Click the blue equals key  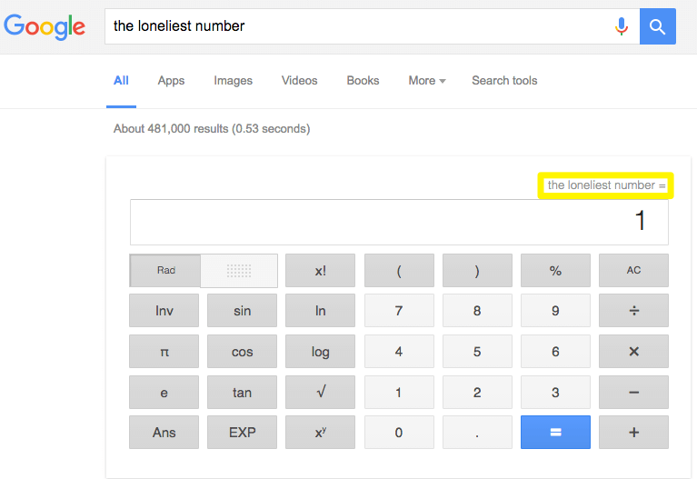click(555, 433)
